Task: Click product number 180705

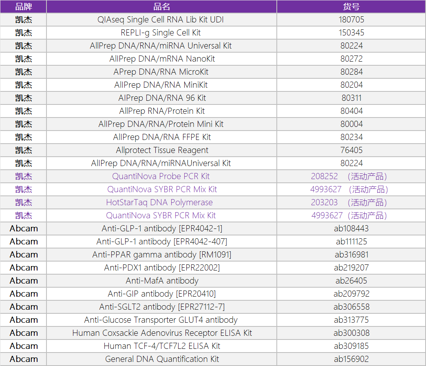Action: coord(351,20)
